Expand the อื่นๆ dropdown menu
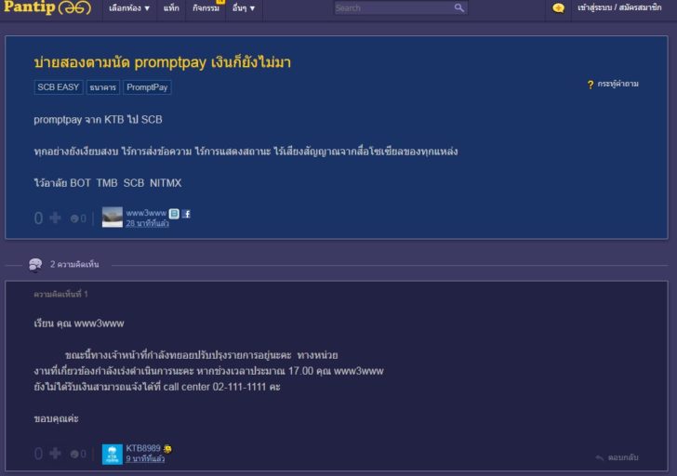Image resolution: width=677 pixels, height=476 pixels. pyautogui.click(x=244, y=8)
